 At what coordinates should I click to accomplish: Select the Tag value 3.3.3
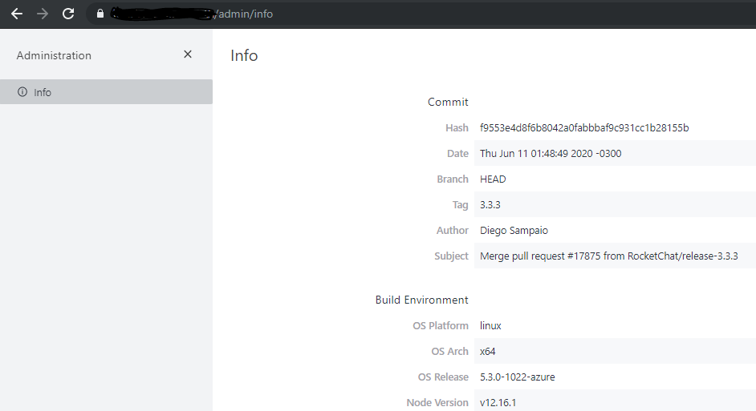(x=490, y=204)
